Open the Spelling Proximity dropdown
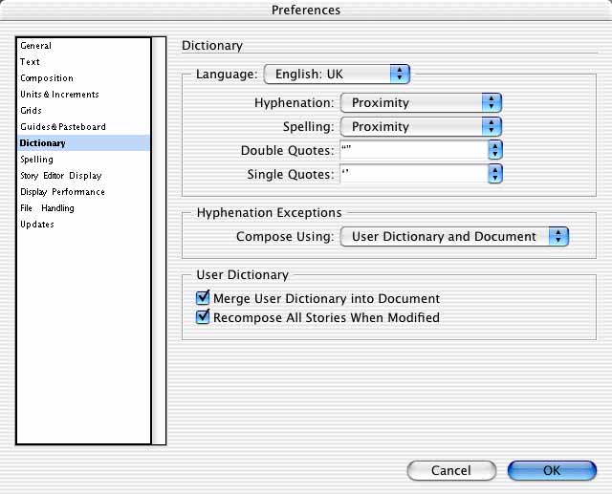The image size is (612, 494). (x=421, y=127)
